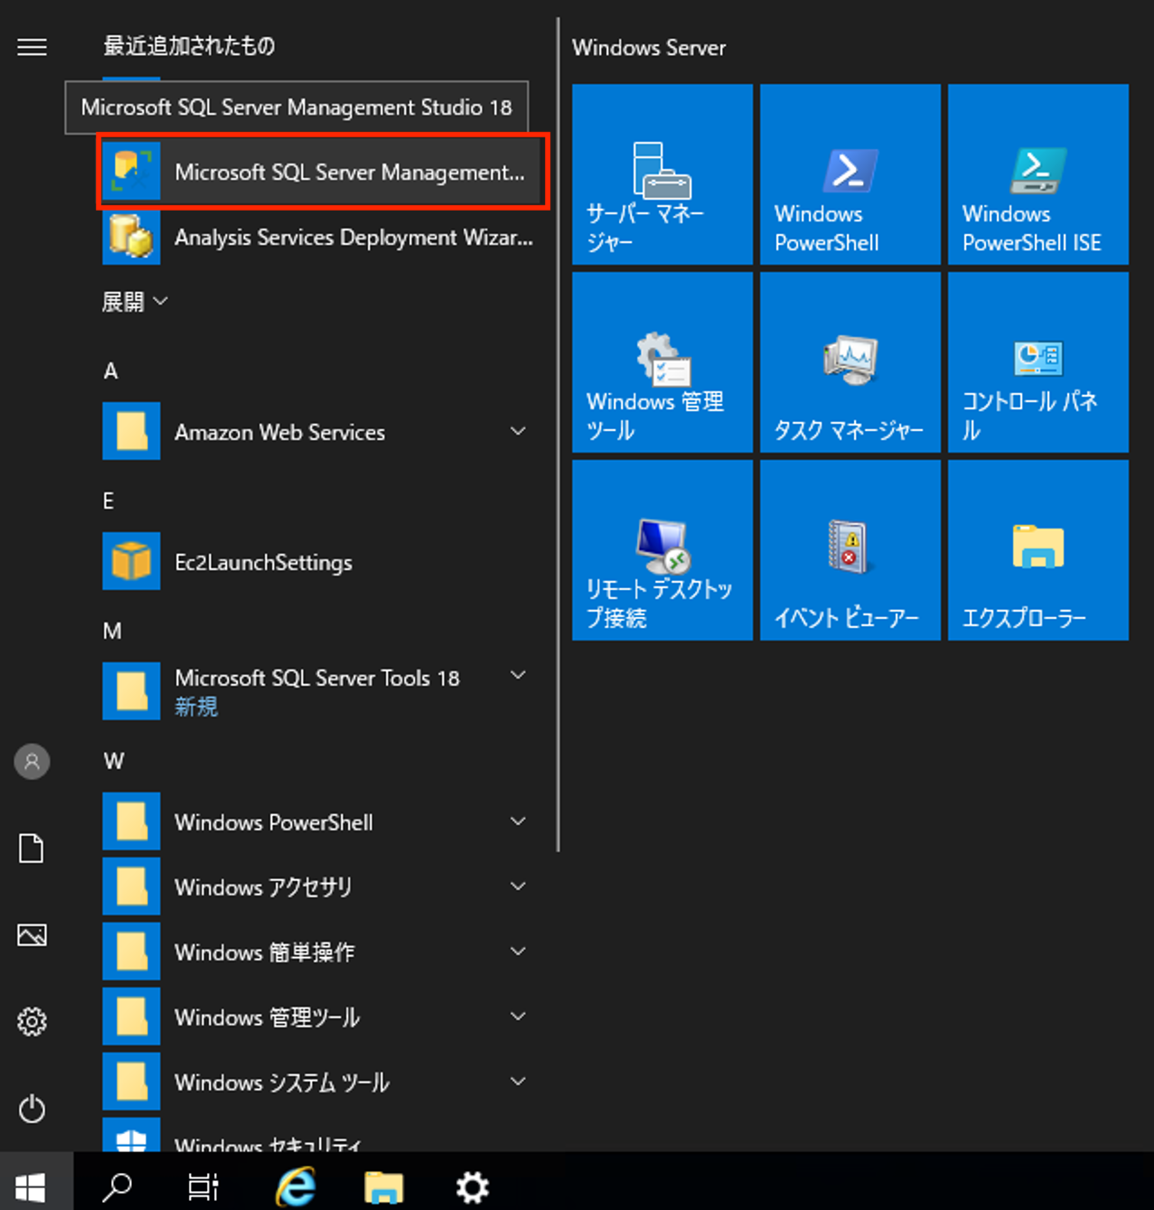Viewport: 1154px width, 1210px height.
Task: Launch コントロール パネル tile
Action: 1037,361
